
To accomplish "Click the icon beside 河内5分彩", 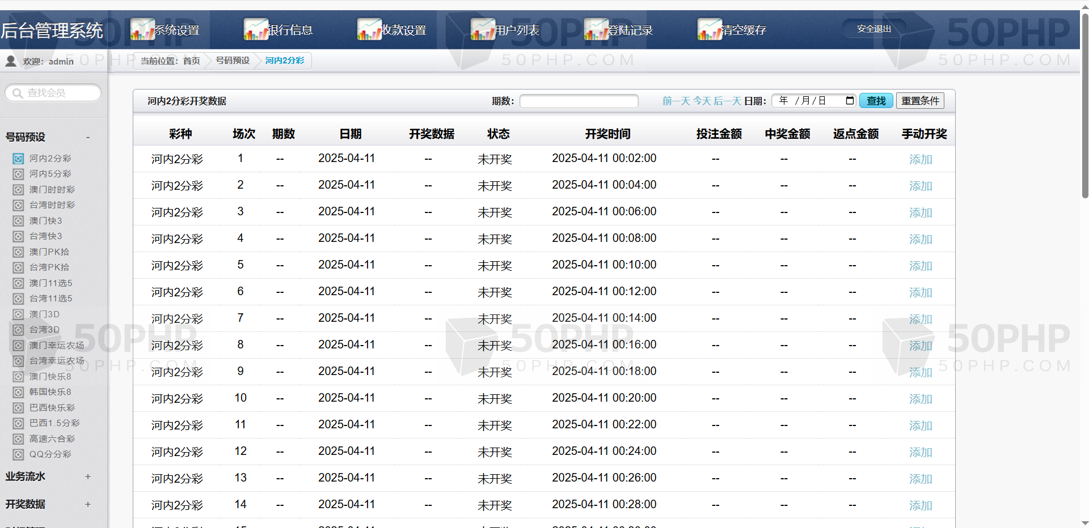I will tap(19, 174).
